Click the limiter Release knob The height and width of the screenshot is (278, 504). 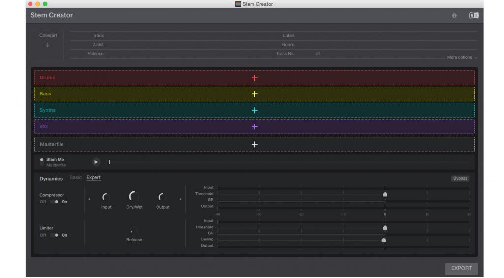coord(134,230)
